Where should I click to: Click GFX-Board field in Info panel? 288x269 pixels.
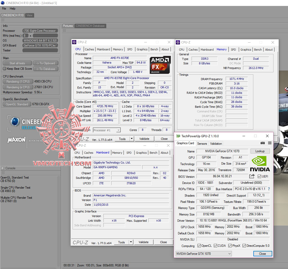point(40,45)
